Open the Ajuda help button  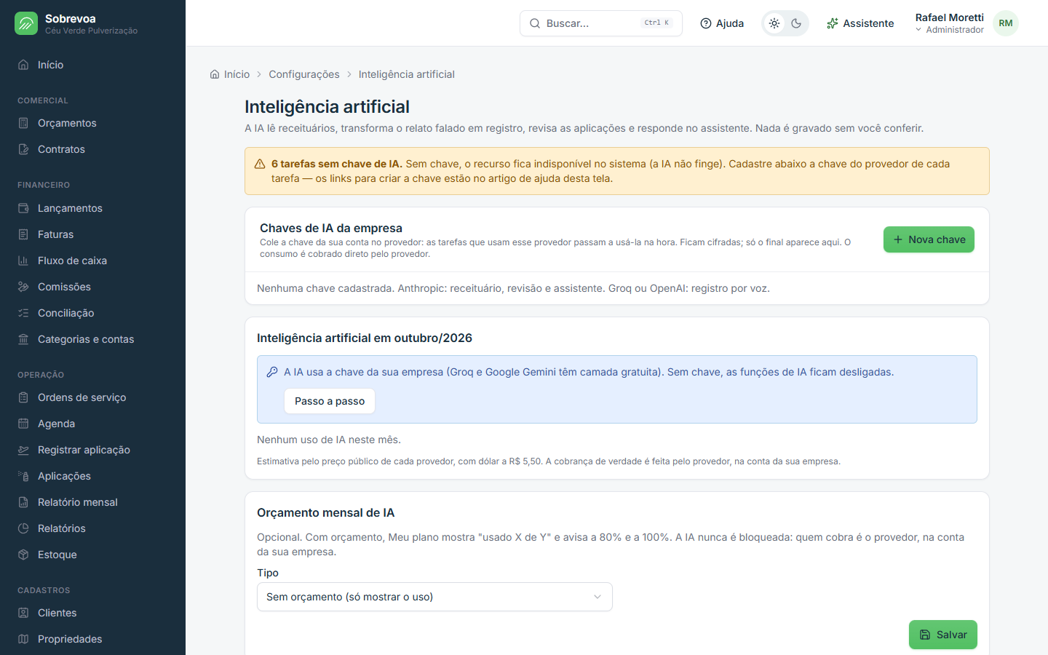[x=722, y=23]
